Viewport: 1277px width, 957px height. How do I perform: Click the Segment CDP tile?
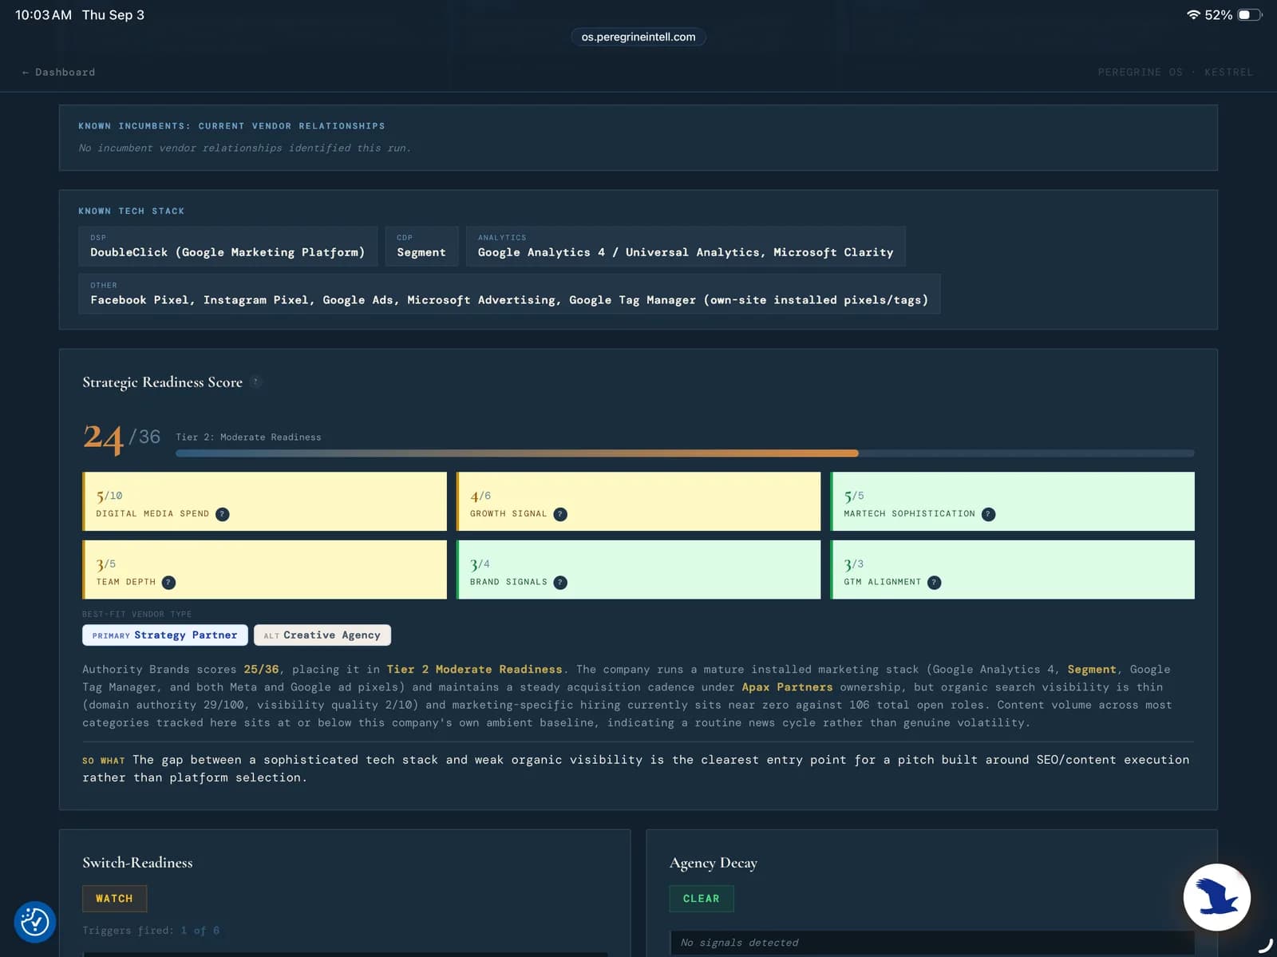421,246
